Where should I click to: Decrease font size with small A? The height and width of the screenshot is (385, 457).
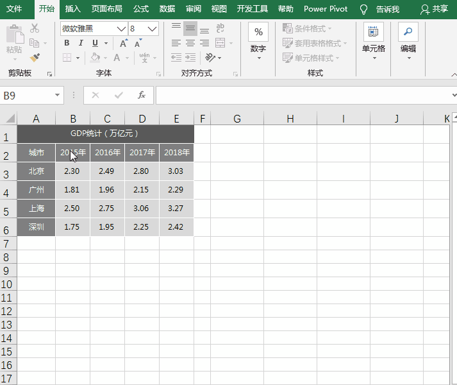pos(138,43)
